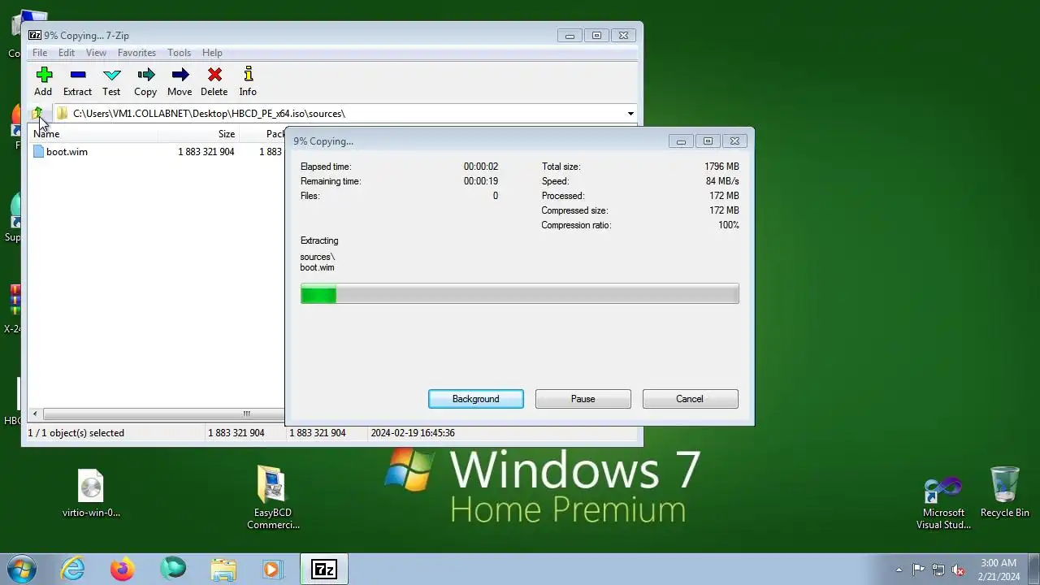This screenshot has height=585, width=1040.
Task: Open the Recycle Bin
Action: click(1005, 492)
